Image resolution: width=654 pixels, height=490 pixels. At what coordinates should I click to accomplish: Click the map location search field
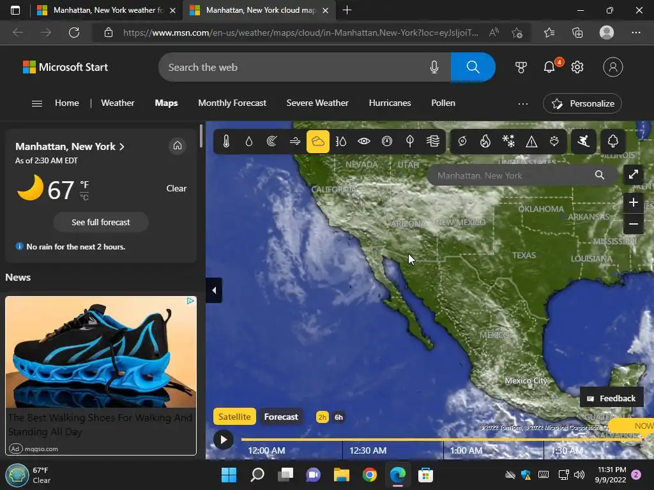click(513, 175)
